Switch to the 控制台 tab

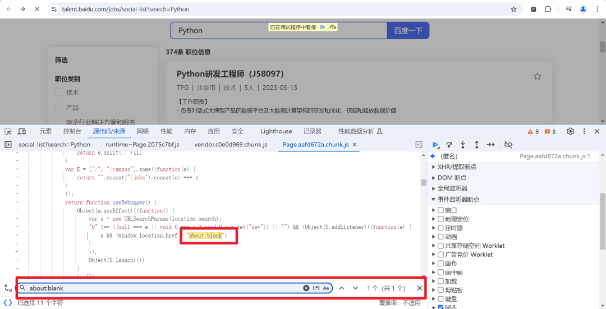tap(72, 131)
